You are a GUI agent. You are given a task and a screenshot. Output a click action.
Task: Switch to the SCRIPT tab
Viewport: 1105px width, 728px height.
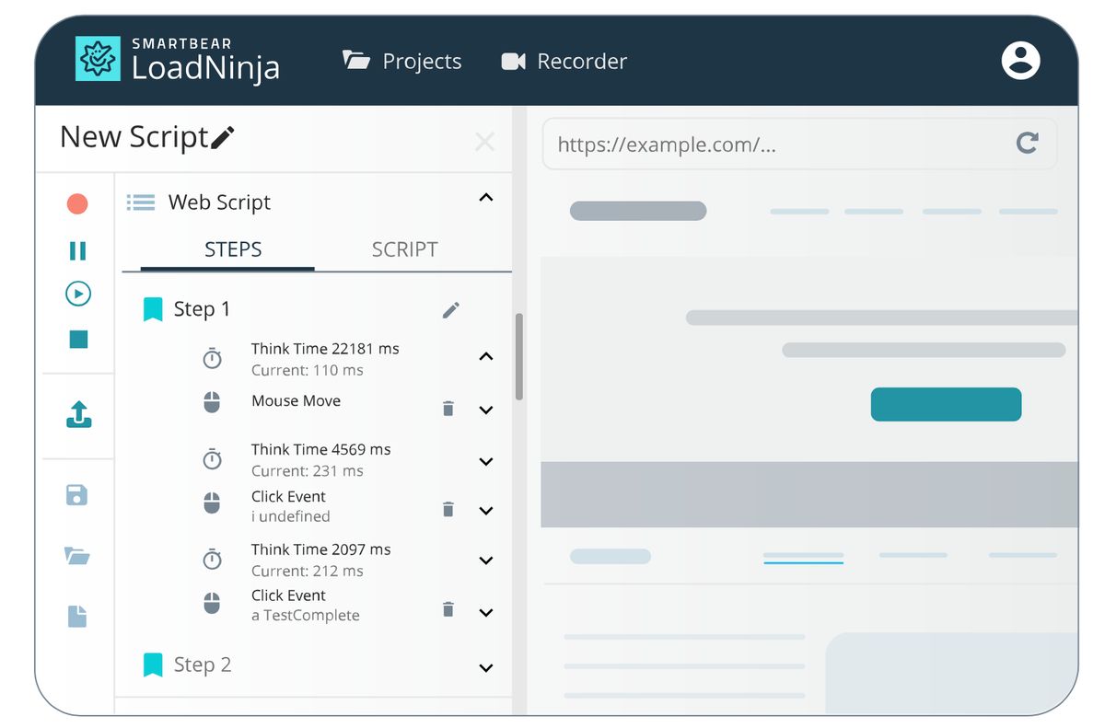[x=404, y=248]
